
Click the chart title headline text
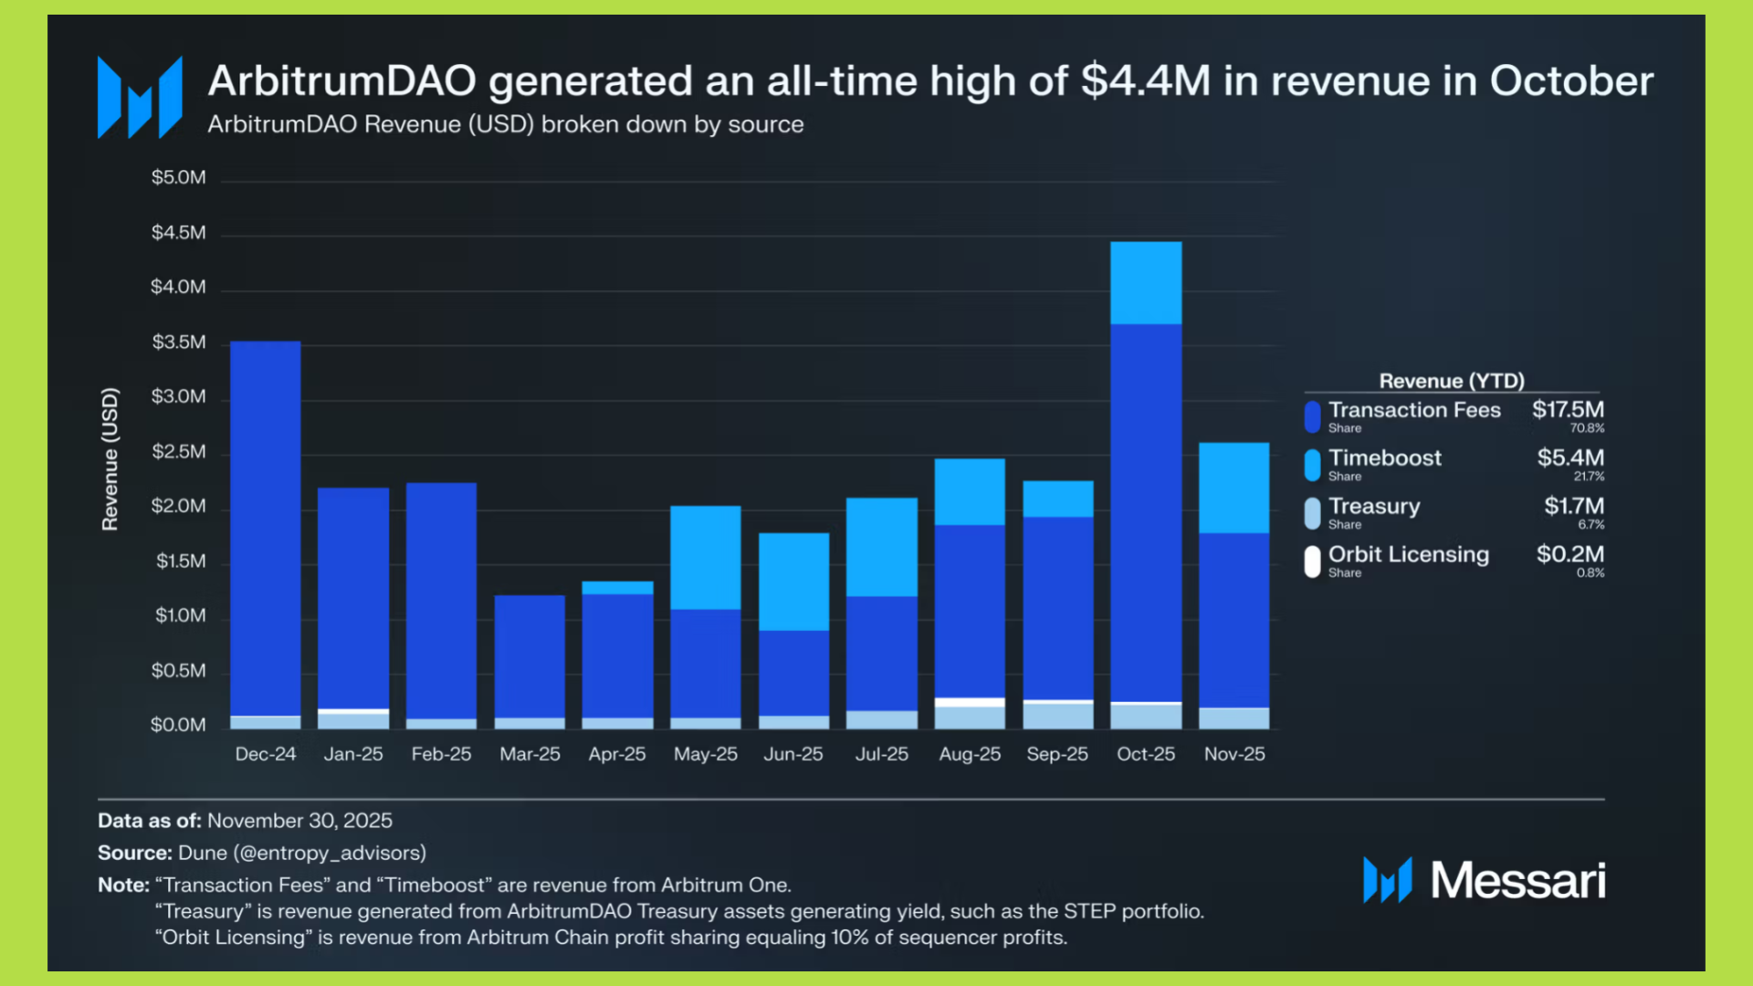(929, 81)
